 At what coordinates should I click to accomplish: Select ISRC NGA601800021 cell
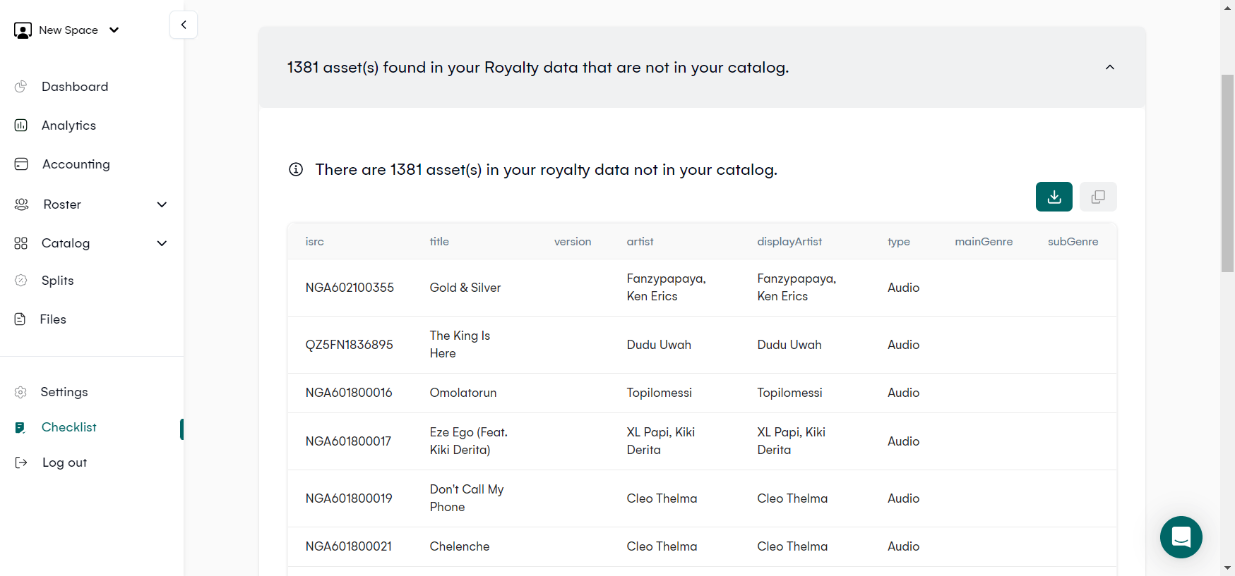(x=349, y=546)
